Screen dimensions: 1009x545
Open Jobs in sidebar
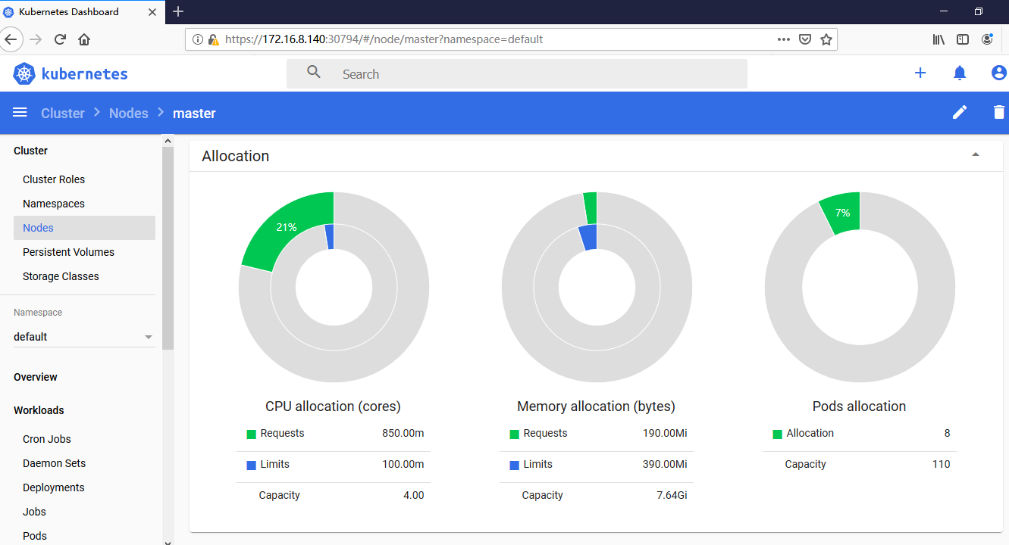[x=34, y=512]
